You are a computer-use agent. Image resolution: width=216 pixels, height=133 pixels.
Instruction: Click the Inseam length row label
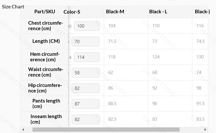pyautogui.click(x=45, y=119)
